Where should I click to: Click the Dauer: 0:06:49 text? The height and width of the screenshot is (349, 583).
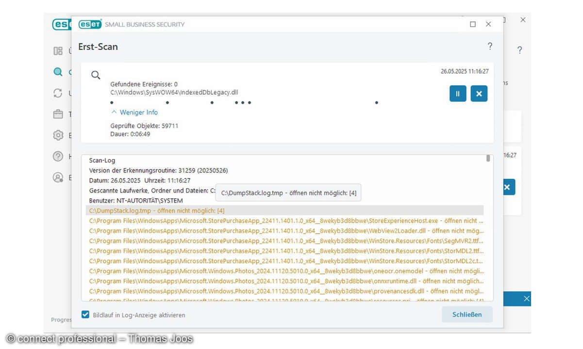pos(130,134)
